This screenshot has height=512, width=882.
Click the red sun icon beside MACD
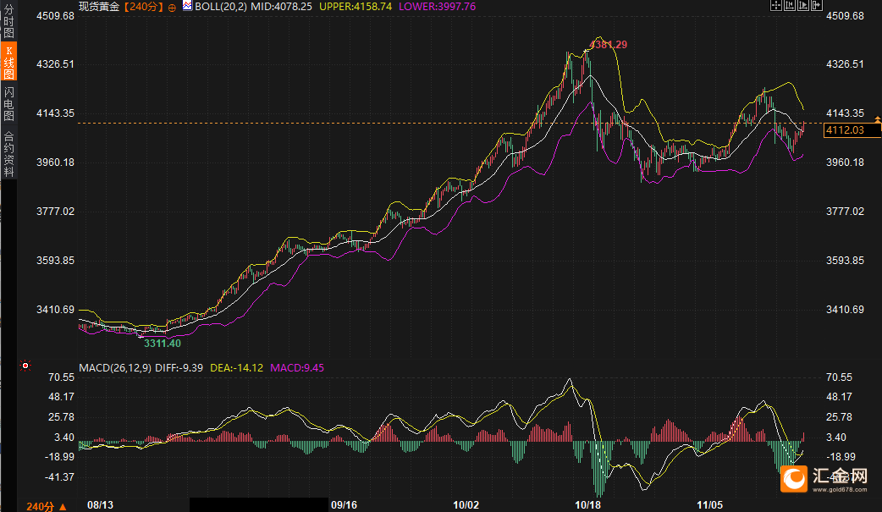coord(25,366)
